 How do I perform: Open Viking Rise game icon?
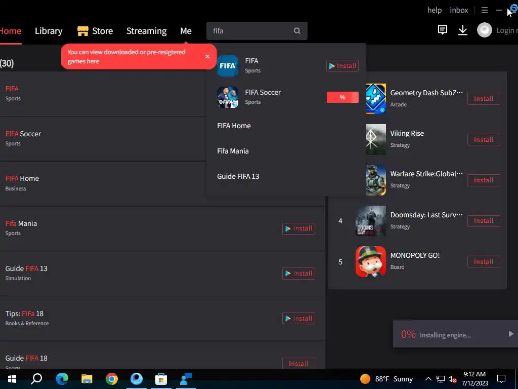click(376, 139)
